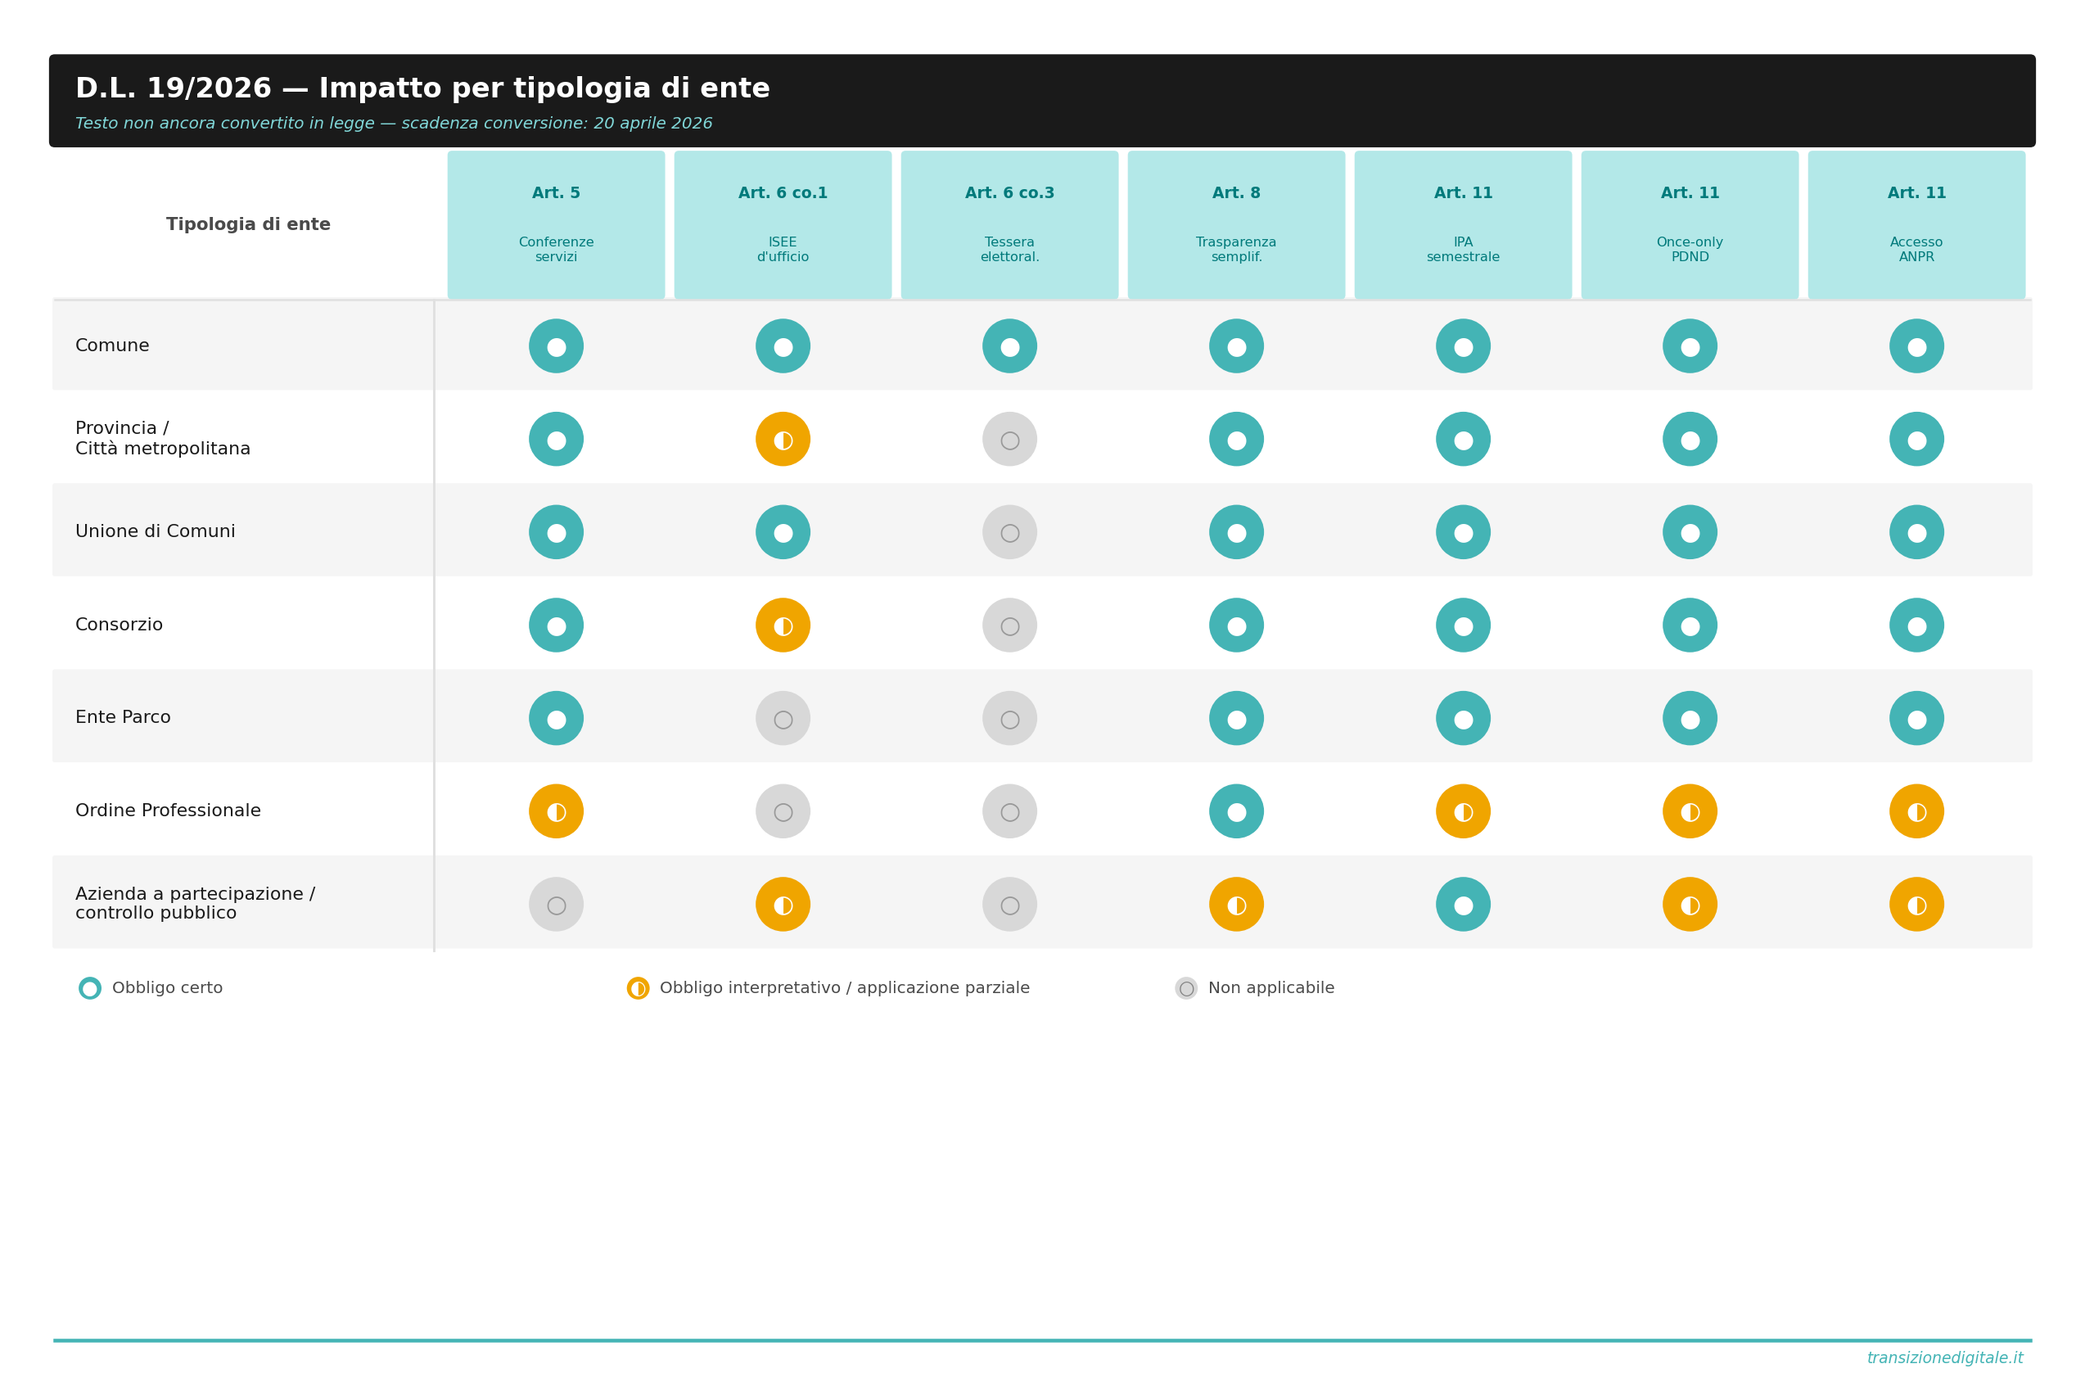Click Ente Parco's grey ISEE d'ufficio icon

tap(783, 719)
